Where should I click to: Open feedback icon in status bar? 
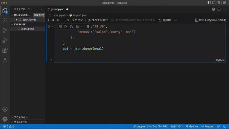pyautogui.click(x=218, y=126)
